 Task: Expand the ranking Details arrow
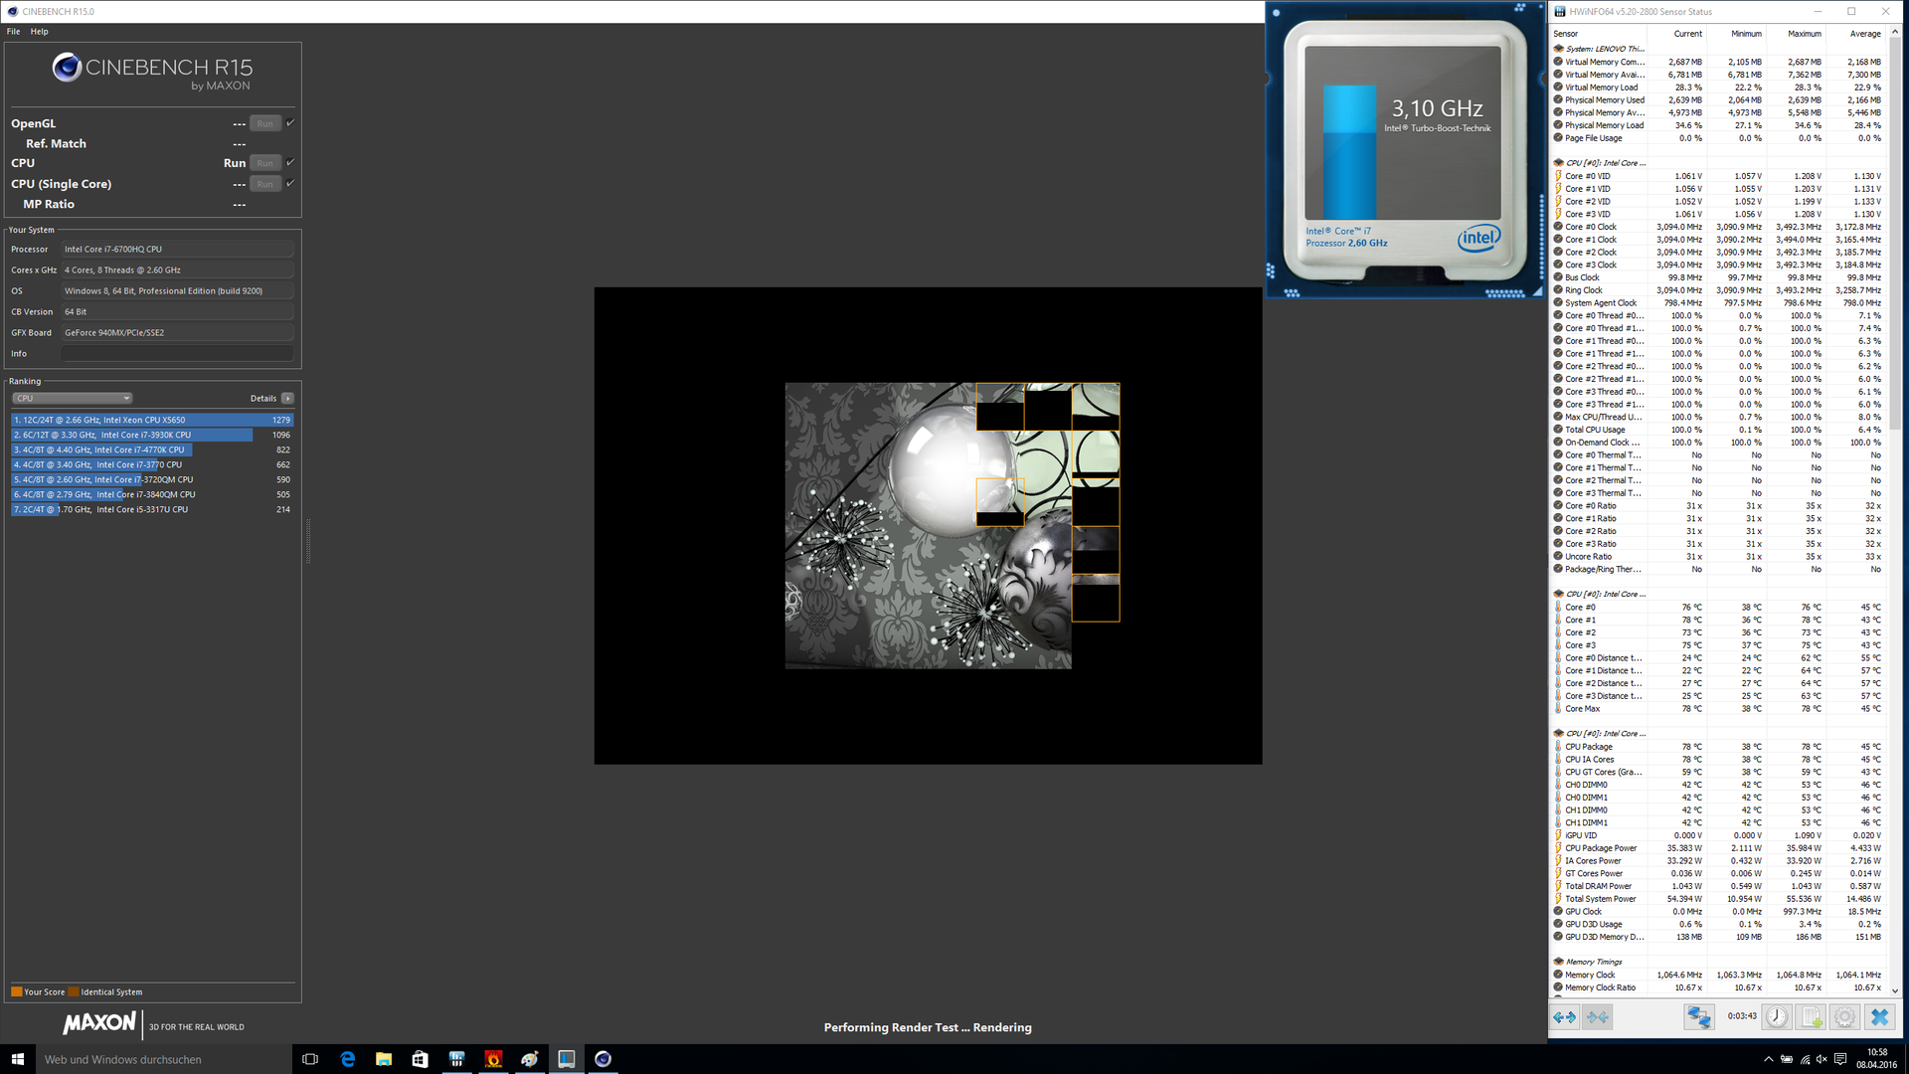coord(287,399)
